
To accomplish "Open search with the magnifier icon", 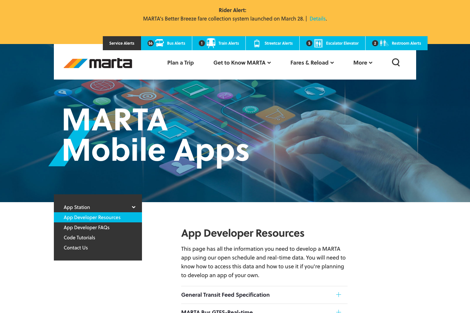I will (396, 62).
